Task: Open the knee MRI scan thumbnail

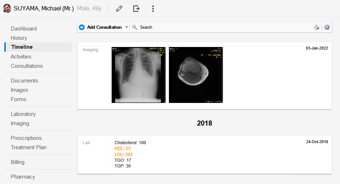Action: pos(196,75)
